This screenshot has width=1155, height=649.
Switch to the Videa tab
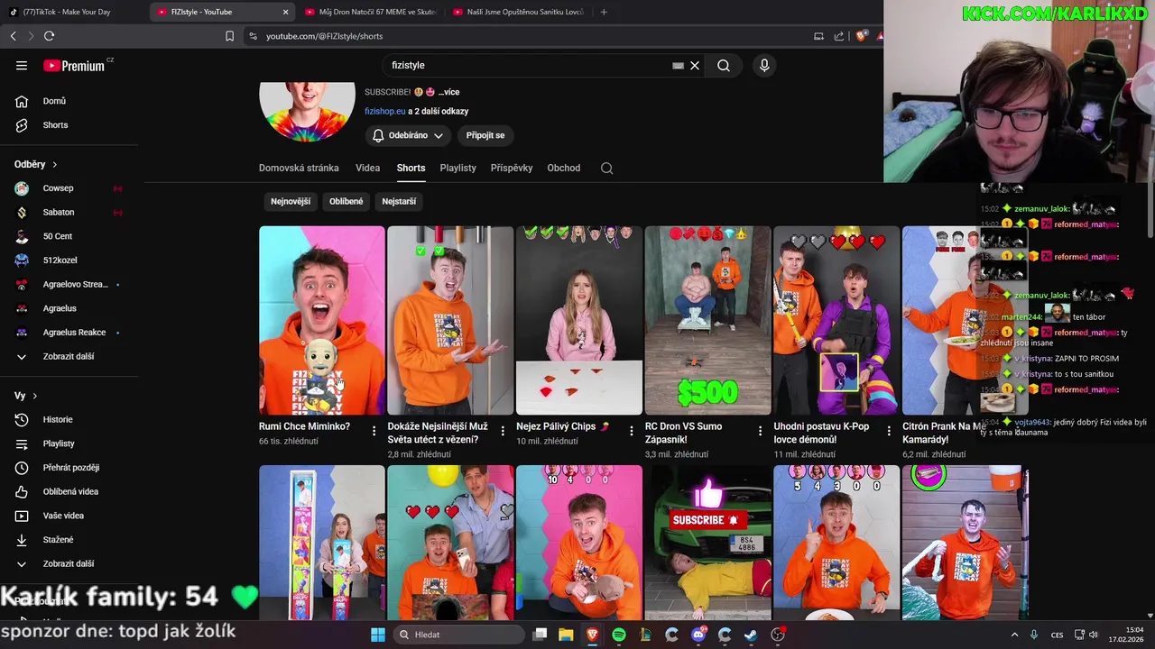tap(367, 168)
